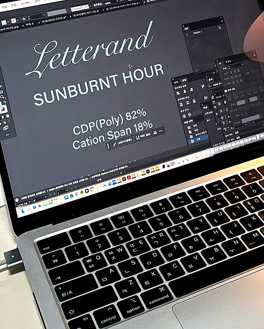Switch to the 획 stroke panel tab
This screenshot has height=329, width=264.
(x=221, y=64)
